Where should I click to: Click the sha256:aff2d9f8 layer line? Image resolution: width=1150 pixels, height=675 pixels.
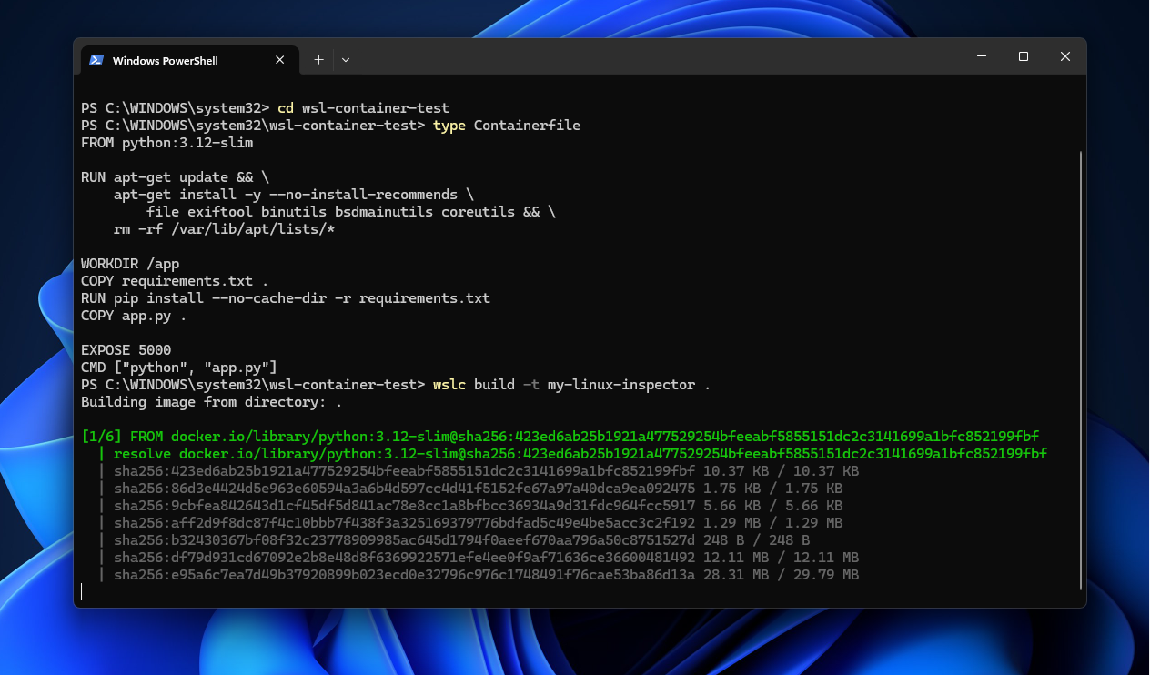(470, 523)
